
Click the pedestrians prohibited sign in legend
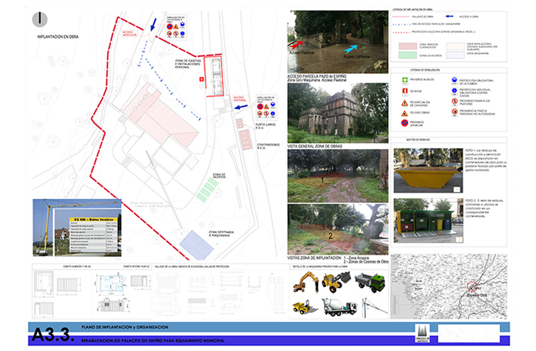coord(455,102)
